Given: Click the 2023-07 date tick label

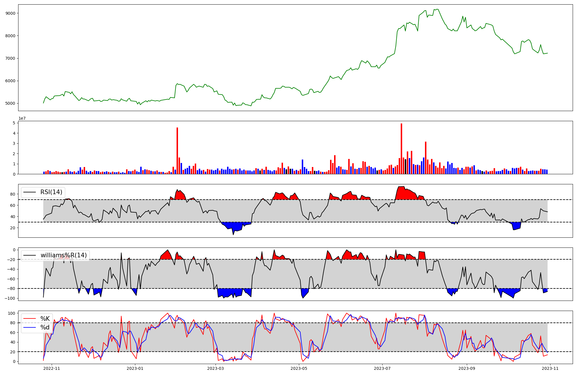Looking at the screenshot, I should click(x=382, y=368).
